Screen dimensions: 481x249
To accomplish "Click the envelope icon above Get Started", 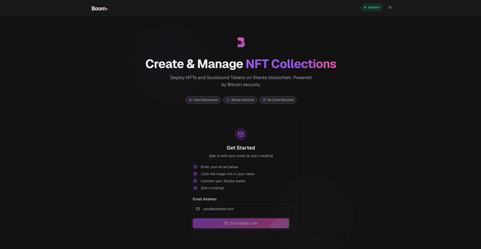I will [x=241, y=134].
